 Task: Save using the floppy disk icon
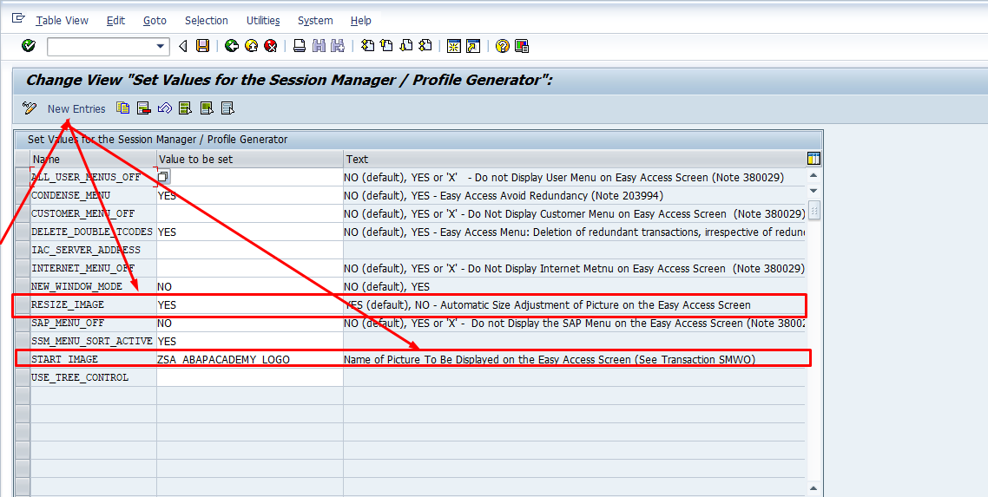pyautogui.click(x=202, y=46)
